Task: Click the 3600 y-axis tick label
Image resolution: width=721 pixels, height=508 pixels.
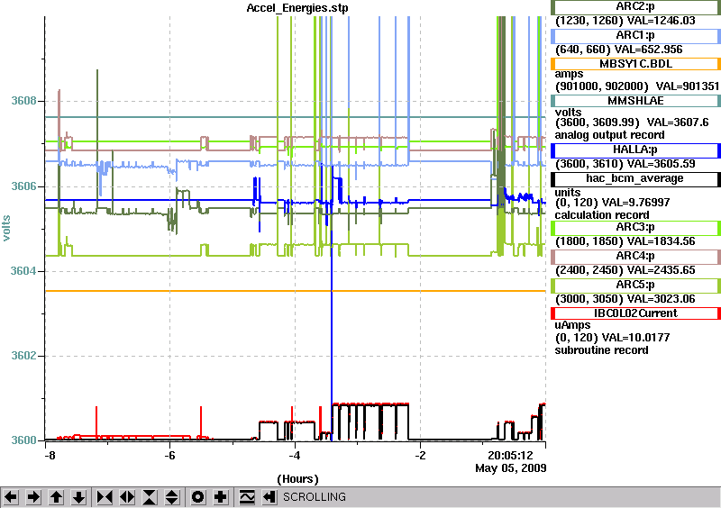Action: (x=23, y=440)
